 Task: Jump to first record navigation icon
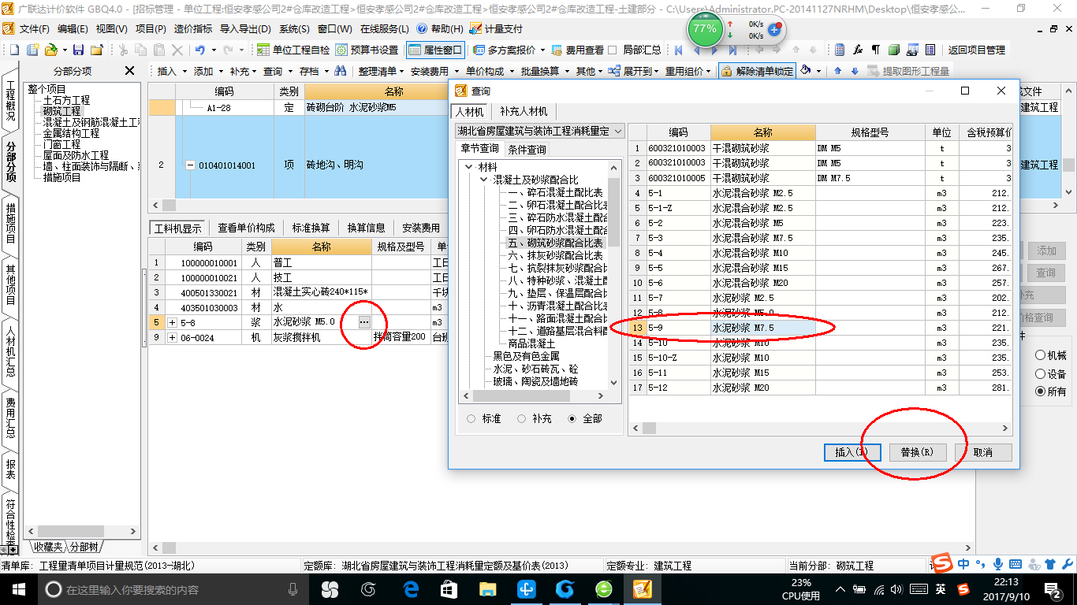click(678, 50)
